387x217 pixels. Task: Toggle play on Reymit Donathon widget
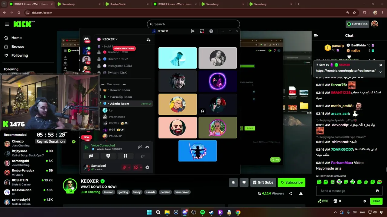point(74,142)
